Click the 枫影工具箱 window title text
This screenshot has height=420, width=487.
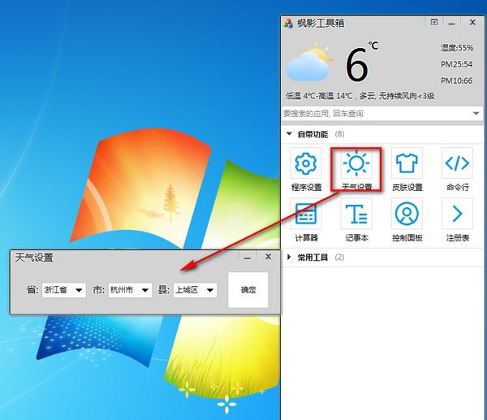tap(321, 24)
